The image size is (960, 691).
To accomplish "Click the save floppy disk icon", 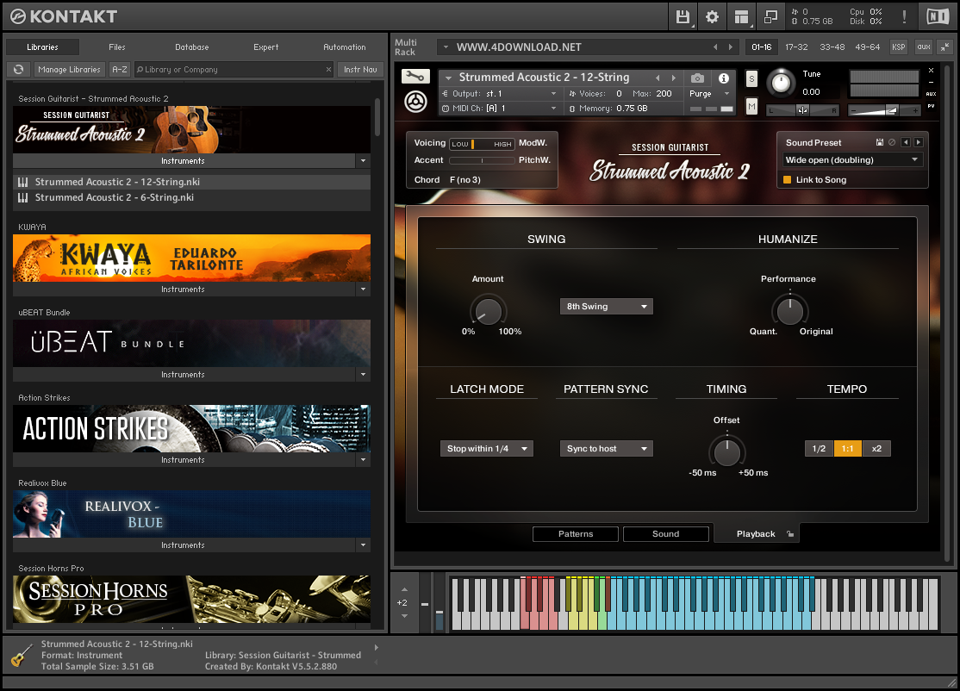I will click(x=683, y=16).
